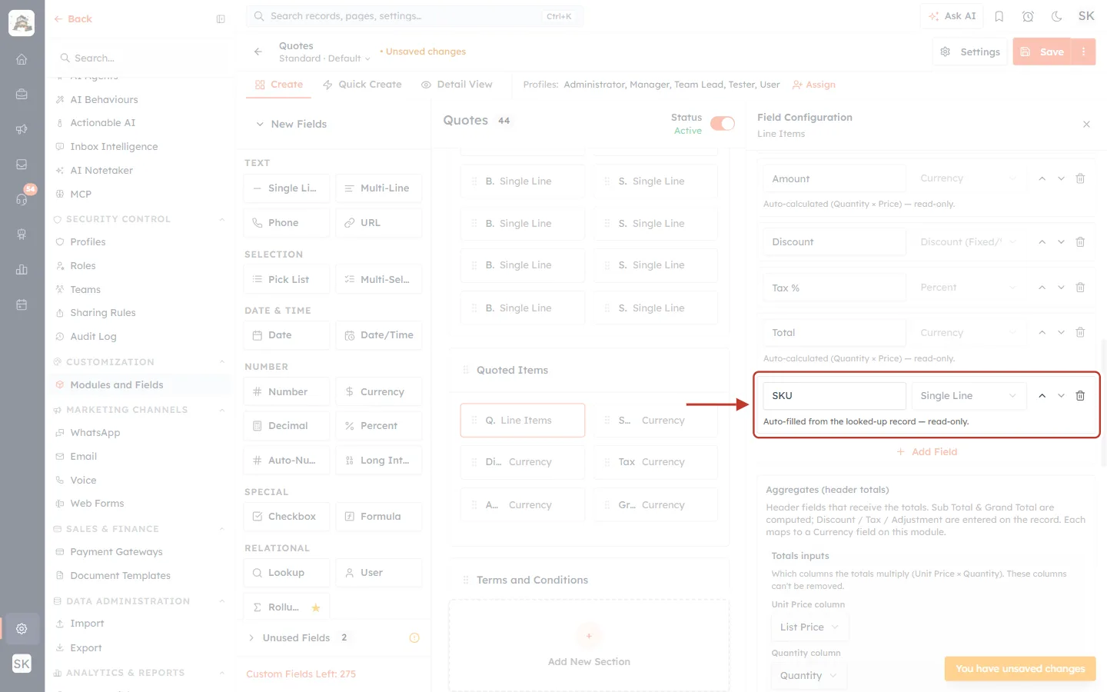Open the Quantity column dropdown
The width and height of the screenshot is (1107, 692).
tap(809, 676)
